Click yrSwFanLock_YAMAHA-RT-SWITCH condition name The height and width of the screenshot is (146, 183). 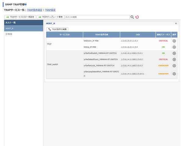(x=99, y=66)
